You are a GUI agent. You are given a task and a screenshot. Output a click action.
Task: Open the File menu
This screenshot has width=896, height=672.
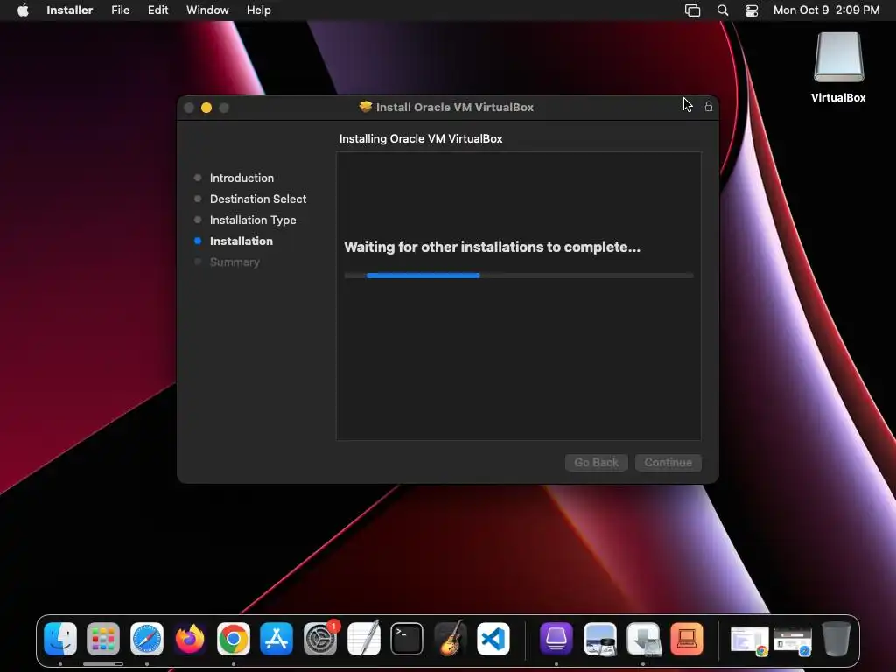(121, 10)
